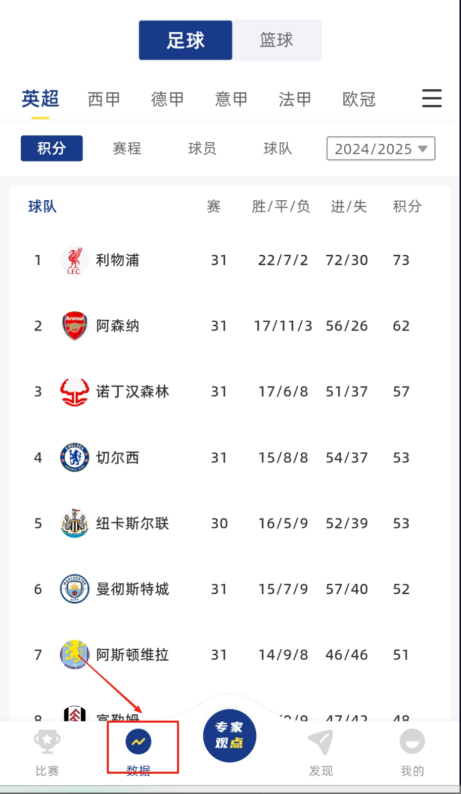Open the 赛程 schedule tab
461x794 pixels.
point(127,148)
